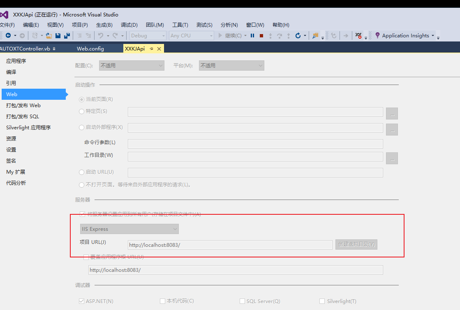Enable the 本机代码(C) debugger checkbox
The width and height of the screenshot is (460, 310).
click(162, 301)
